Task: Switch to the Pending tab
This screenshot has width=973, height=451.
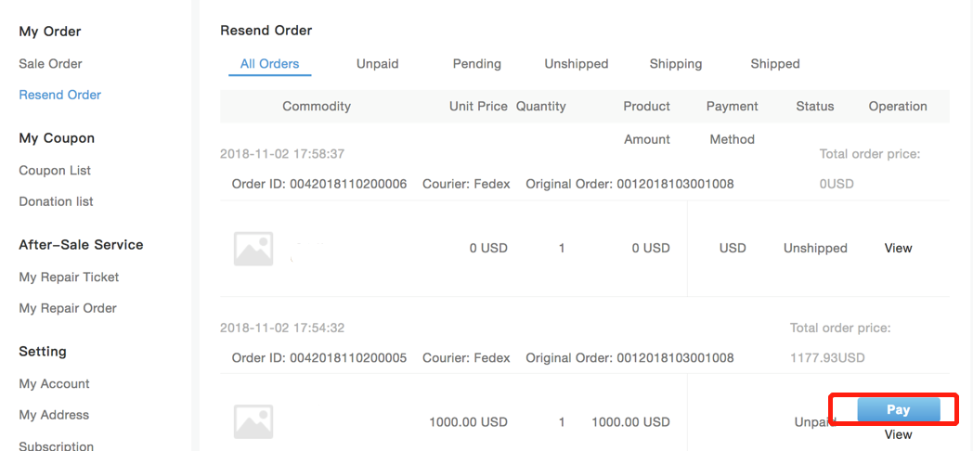Action: pos(476,64)
